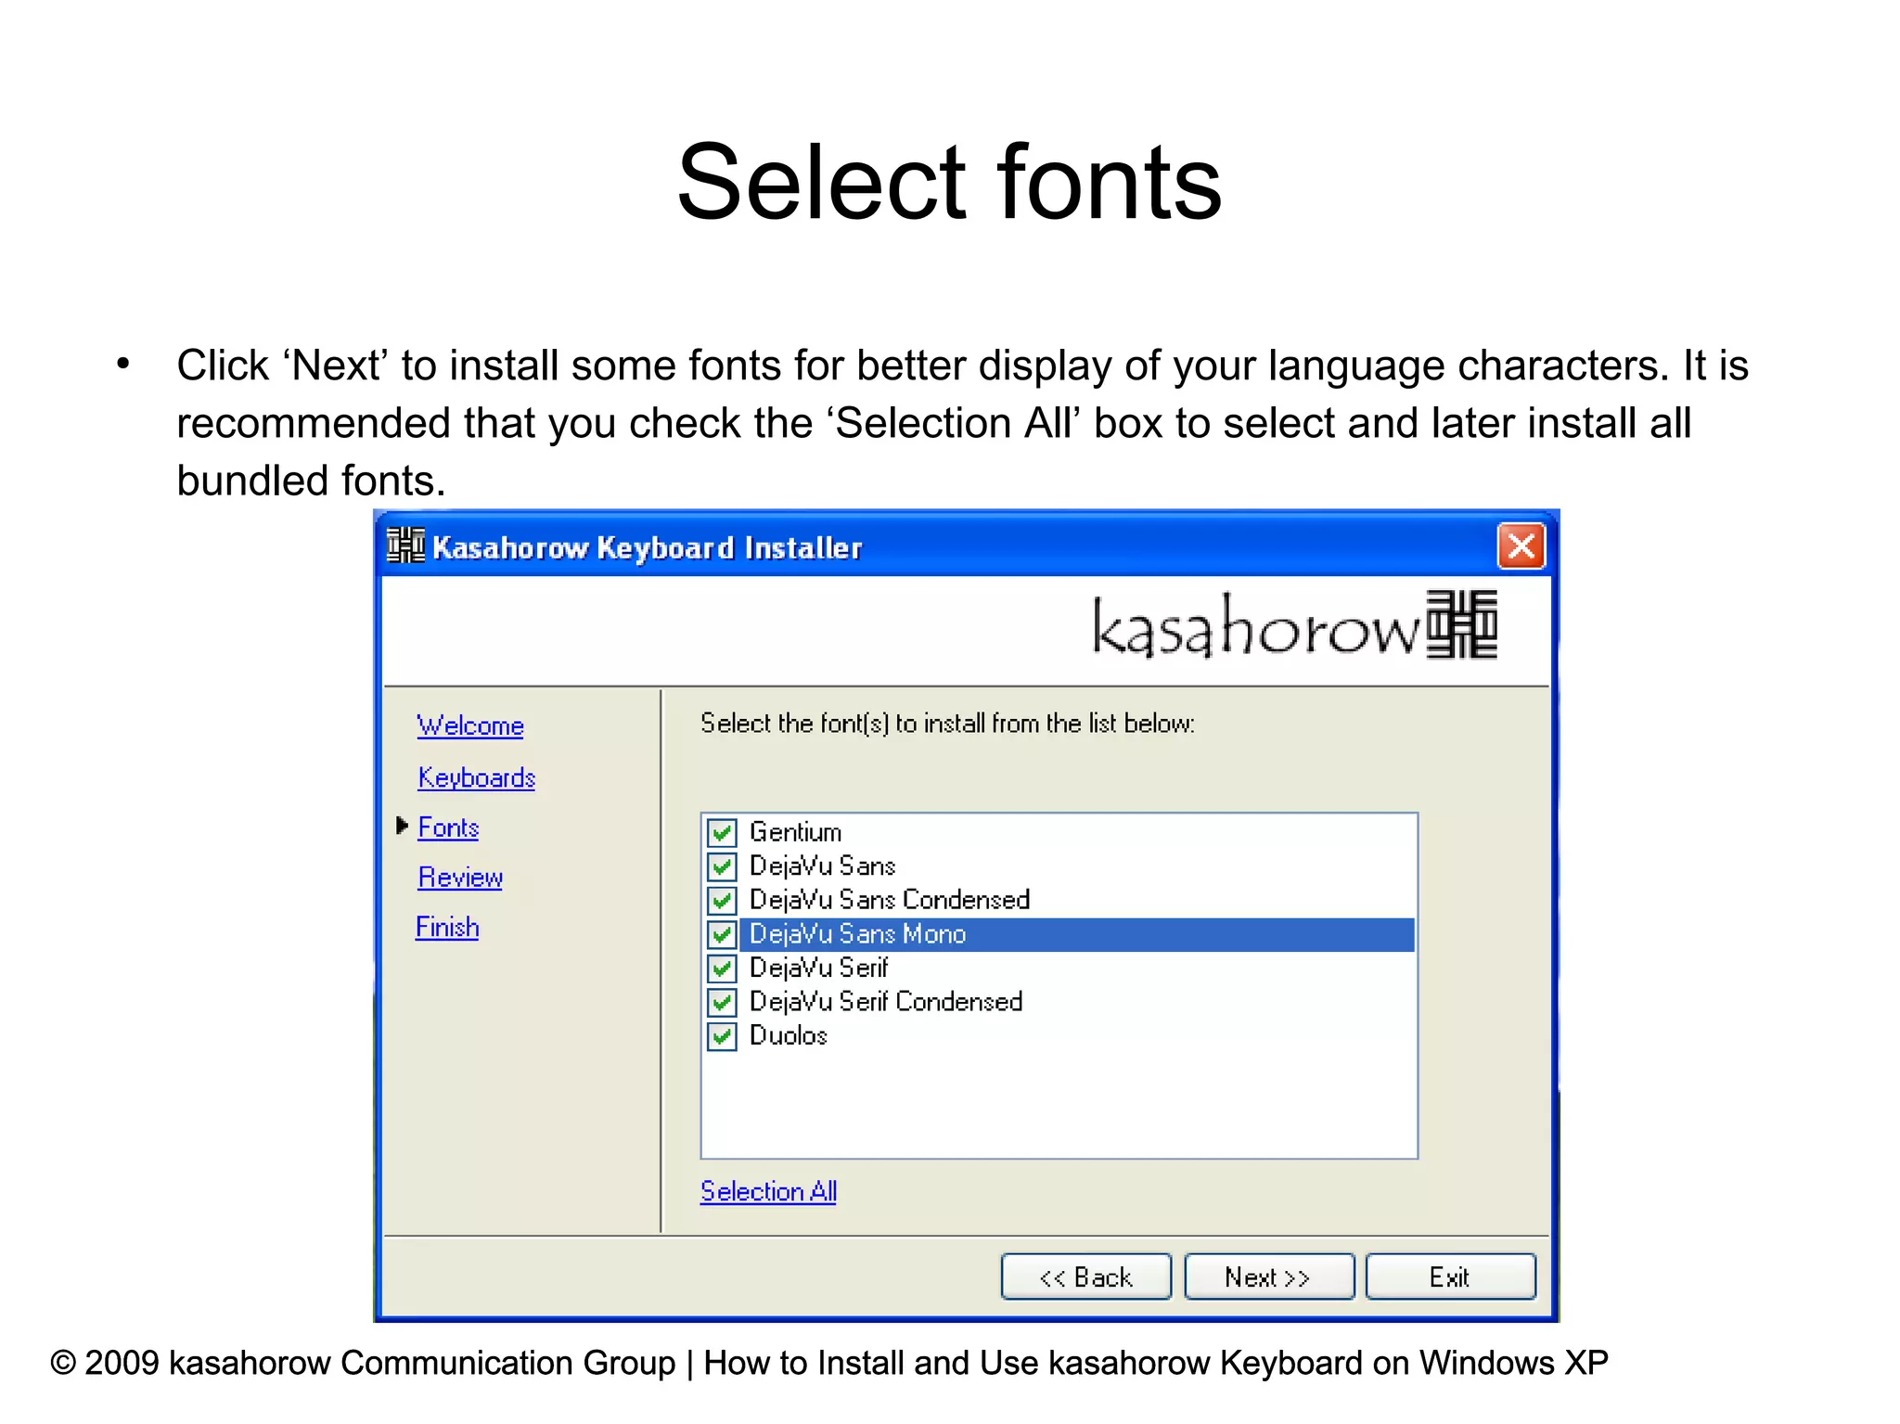The image size is (1900, 1424).
Task: Select the Duolos font name
Action: (x=788, y=1035)
